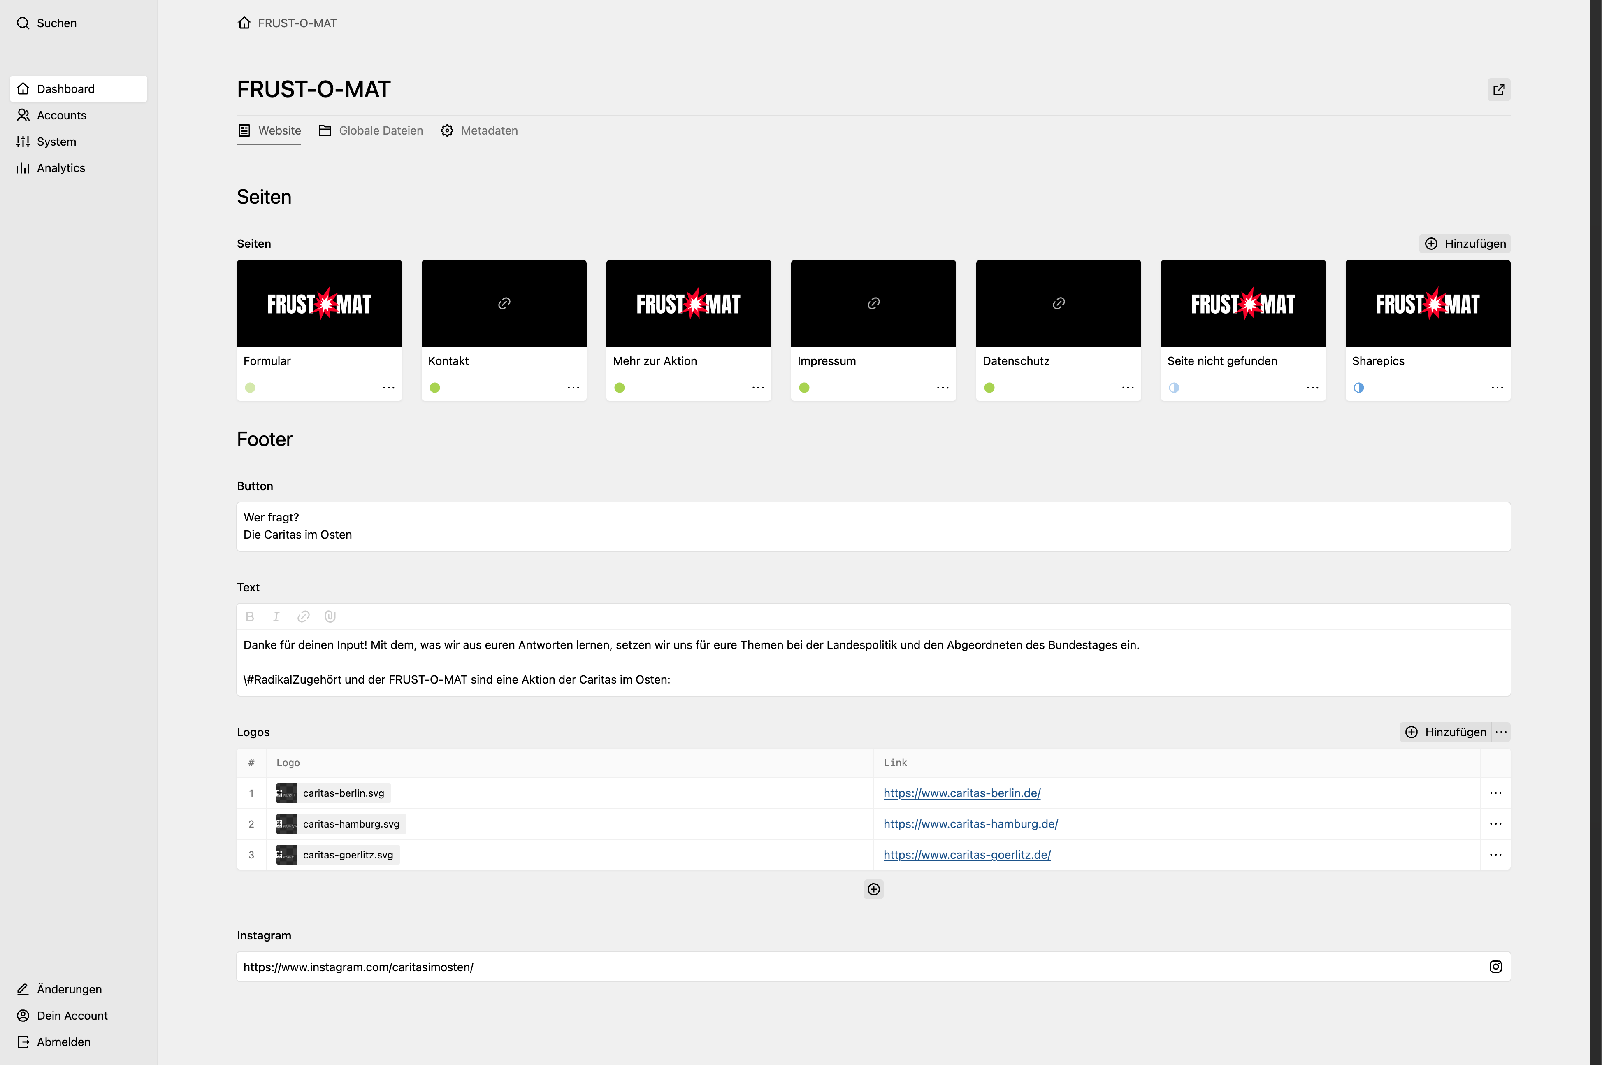Toggle status of Seite nicht gefunden
This screenshot has width=1602, height=1065.
pos(1174,388)
